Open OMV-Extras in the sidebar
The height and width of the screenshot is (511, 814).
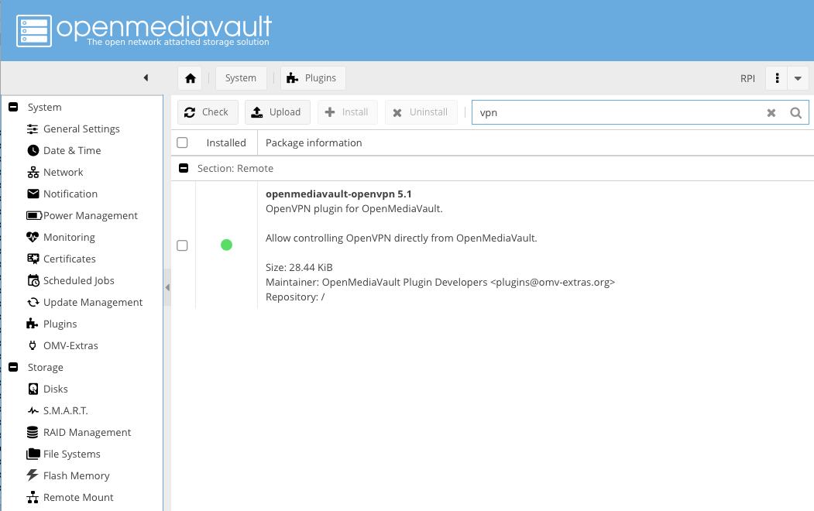point(70,345)
